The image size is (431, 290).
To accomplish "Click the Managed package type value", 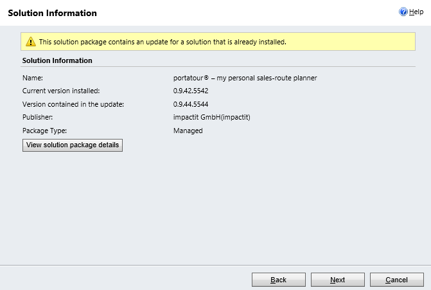I will click(188, 131).
